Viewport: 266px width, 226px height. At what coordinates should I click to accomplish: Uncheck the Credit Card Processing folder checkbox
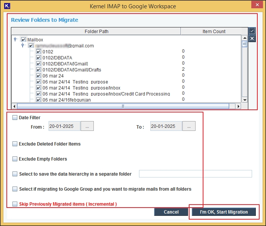38,94
